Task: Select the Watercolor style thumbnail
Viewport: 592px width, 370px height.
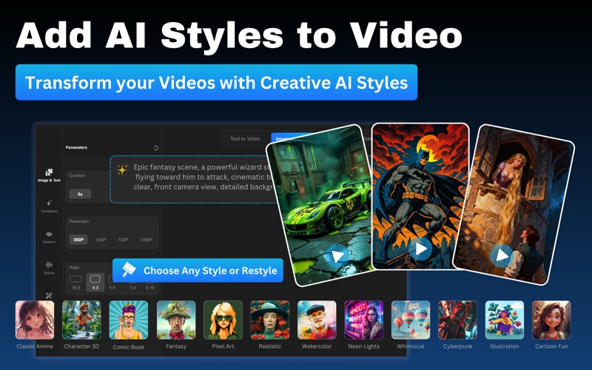Action: tap(317, 320)
